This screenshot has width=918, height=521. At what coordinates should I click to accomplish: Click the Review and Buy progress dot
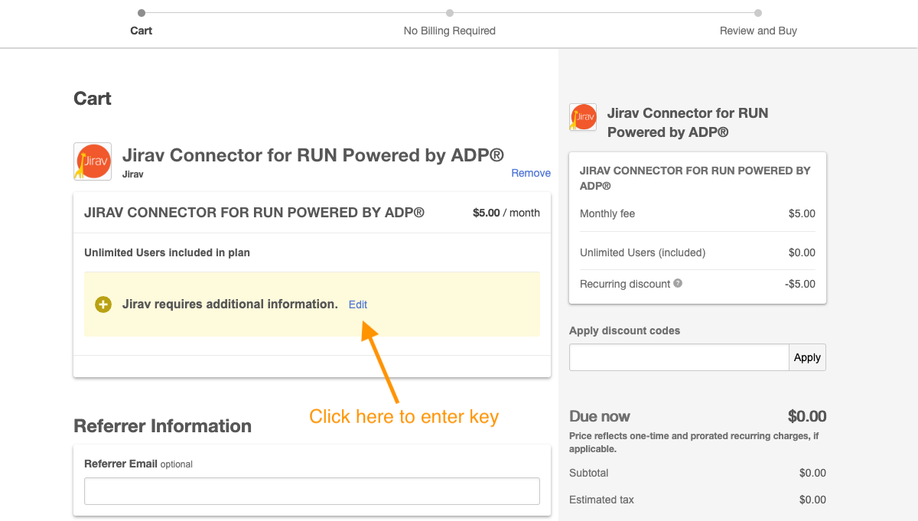pos(758,13)
